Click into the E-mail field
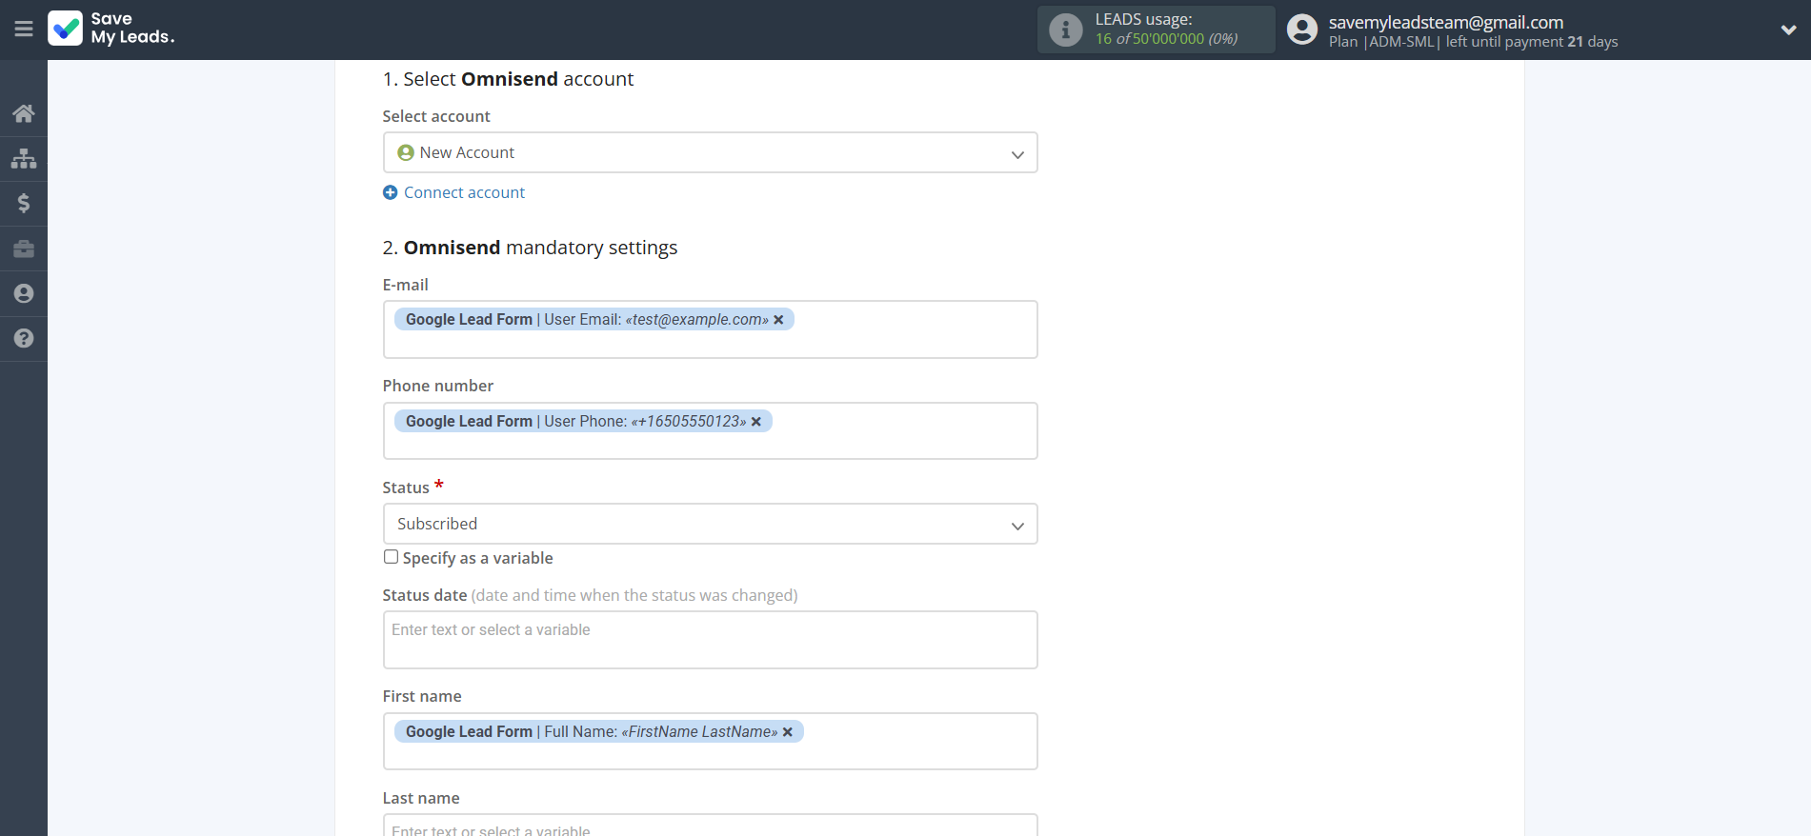 point(710,329)
